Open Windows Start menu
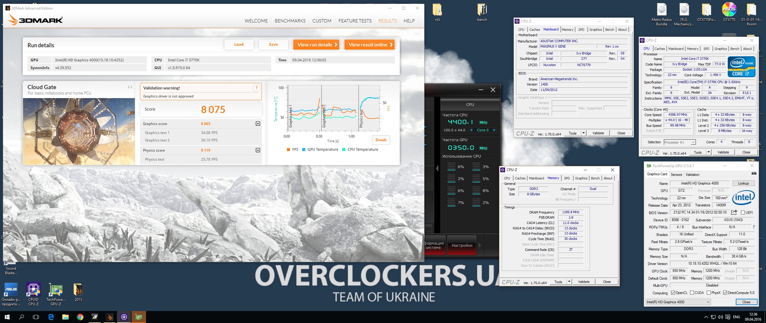This screenshot has width=766, height=323. click(7, 317)
